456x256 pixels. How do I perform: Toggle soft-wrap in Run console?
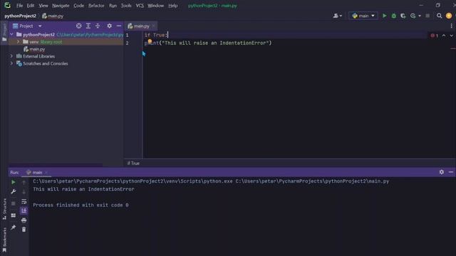coord(24,201)
